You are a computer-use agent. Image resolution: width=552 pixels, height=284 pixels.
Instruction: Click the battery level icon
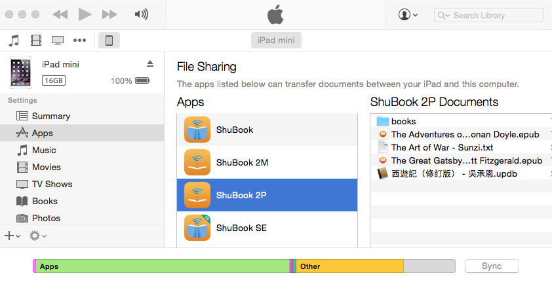(x=142, y=80)
